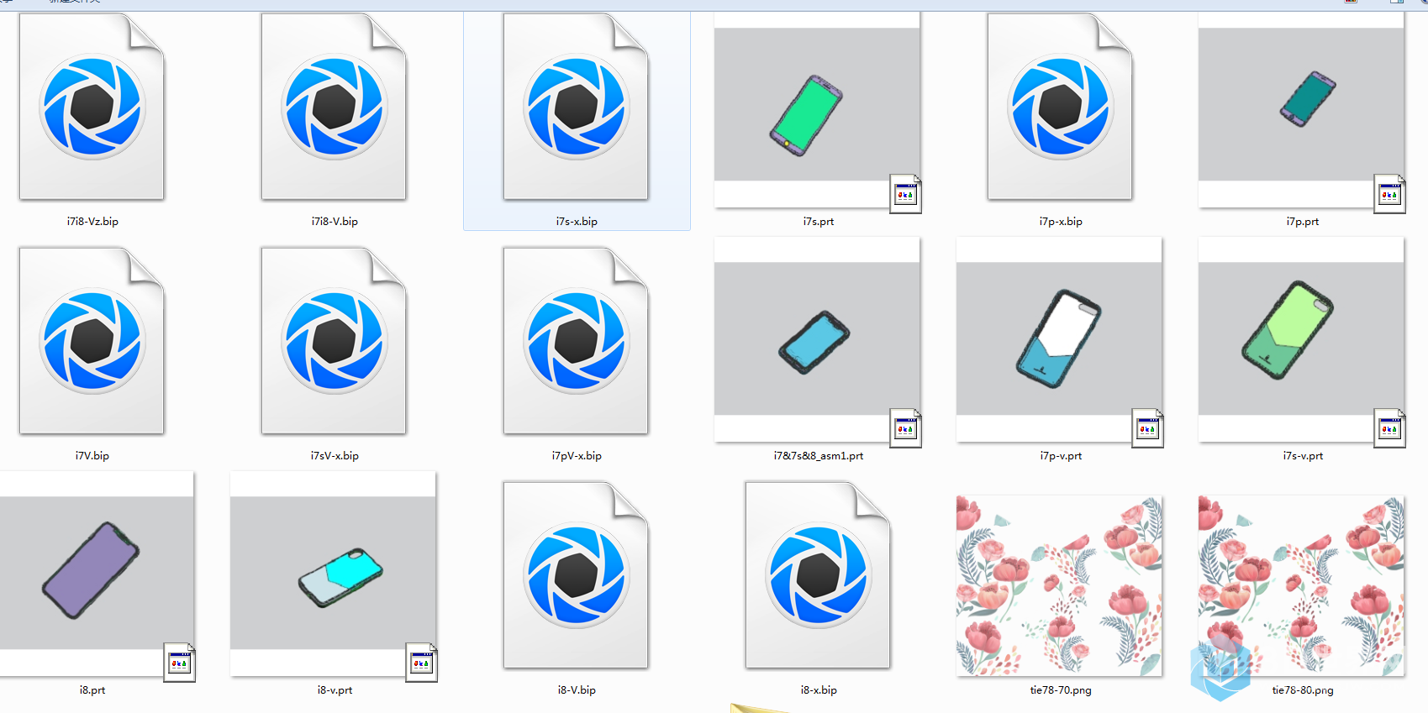This screenshot has height=713, width=1428.
Task: Click the file name "i7i8-Vz.bip"
Action: tap(92, 222)
